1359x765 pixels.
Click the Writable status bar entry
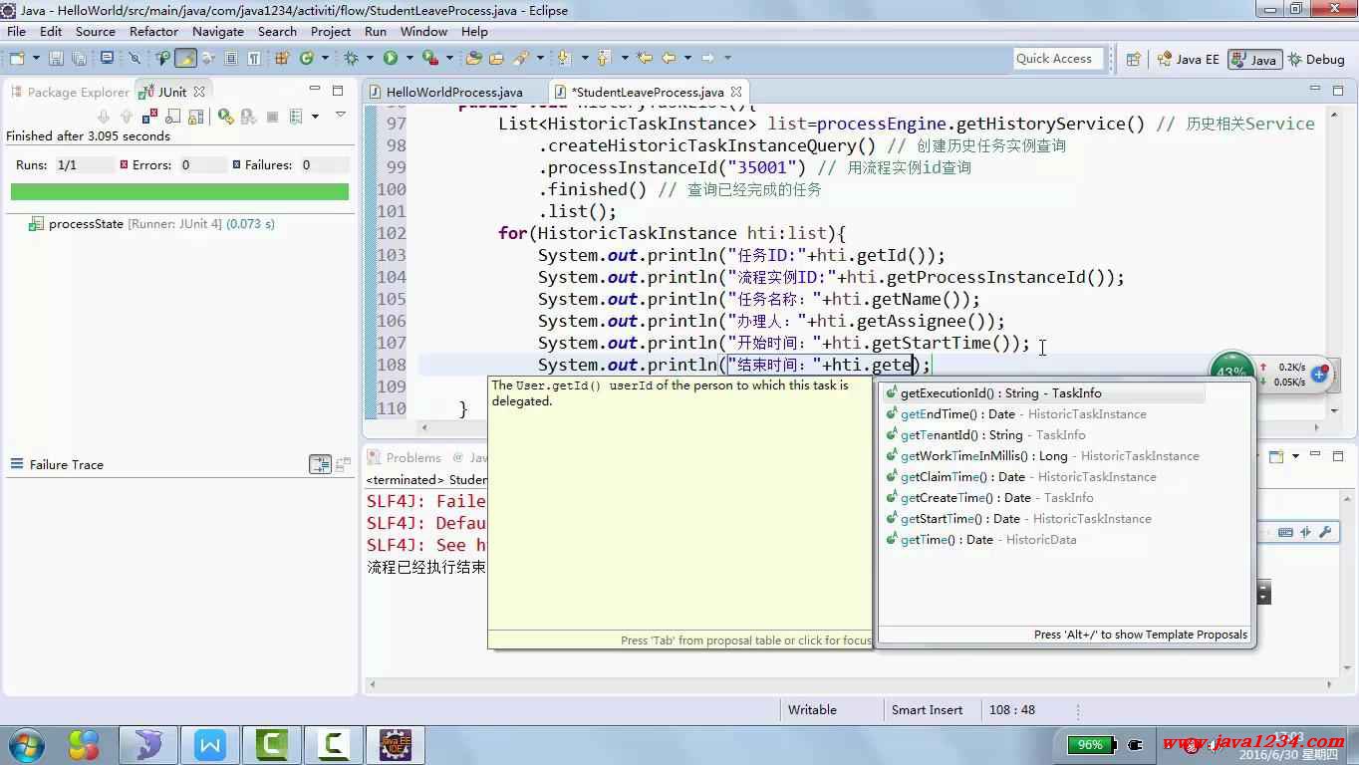point(812,710)
